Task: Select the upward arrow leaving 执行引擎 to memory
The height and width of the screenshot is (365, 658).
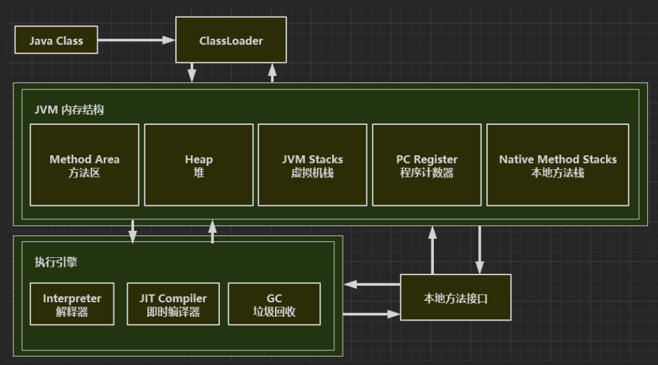Action: 213,231
